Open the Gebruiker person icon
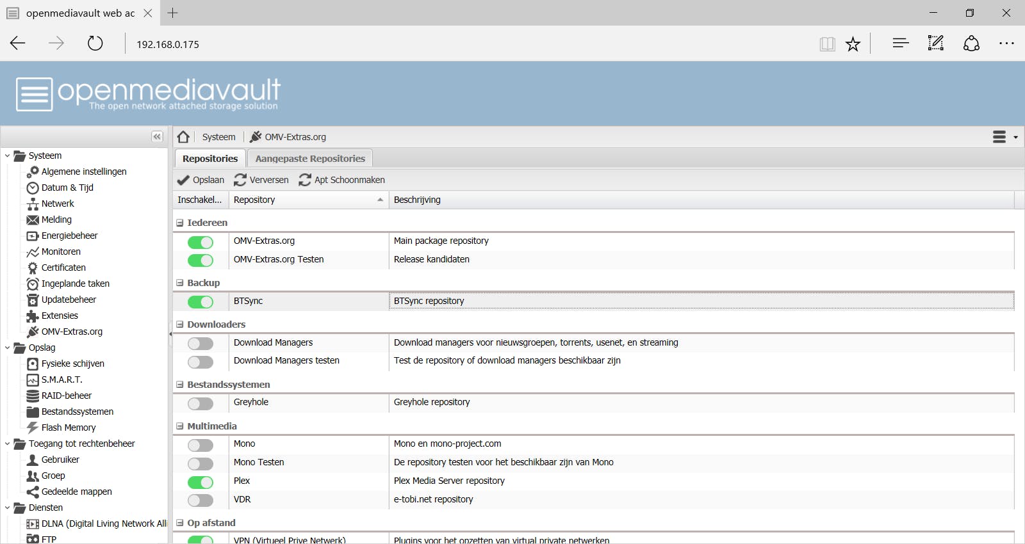 [x=33, y=460]
